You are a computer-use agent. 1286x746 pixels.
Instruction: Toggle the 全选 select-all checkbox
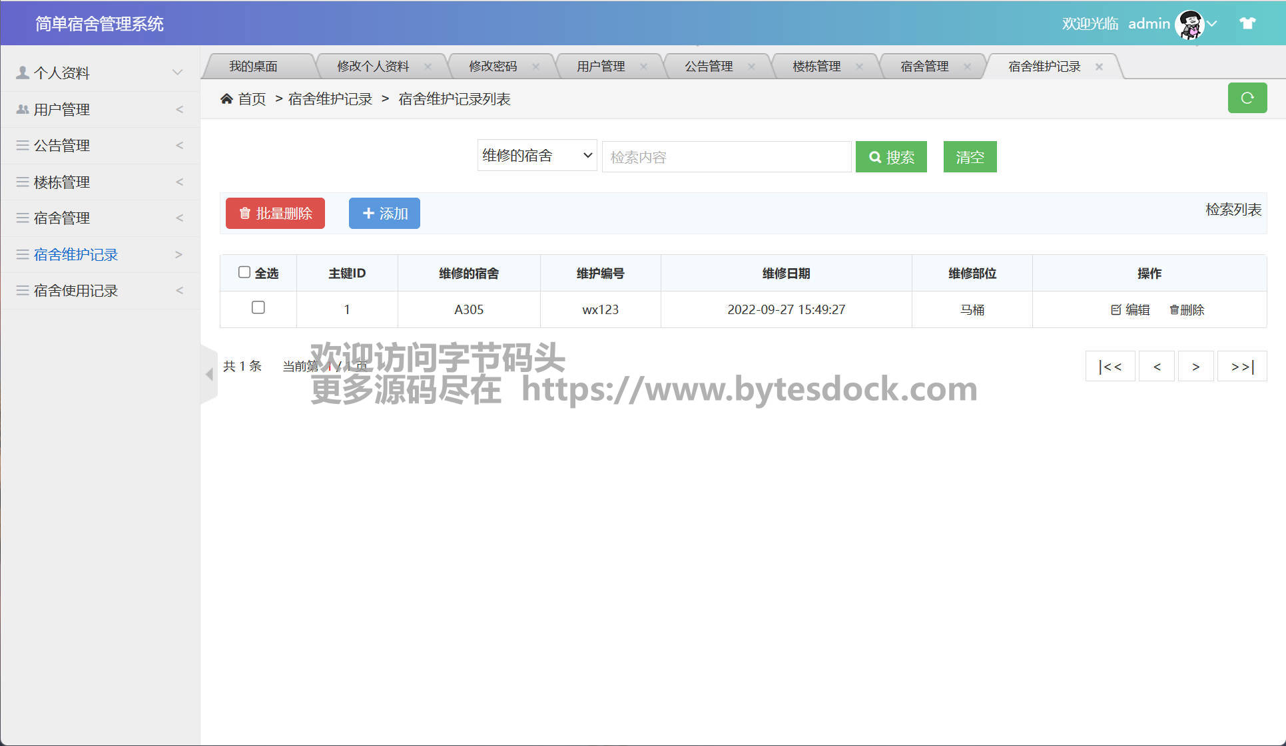pos(244,272)
